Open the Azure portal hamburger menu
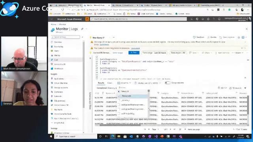This screenshot has height=142, width=253. pyautogui.click(x=51, y=19)
